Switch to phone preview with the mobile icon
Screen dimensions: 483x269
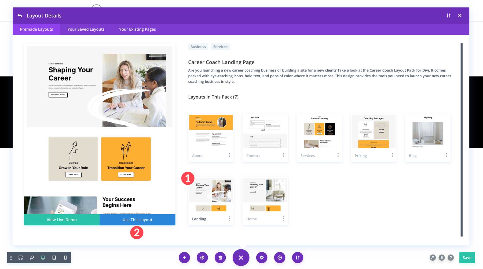coord(65,257)
